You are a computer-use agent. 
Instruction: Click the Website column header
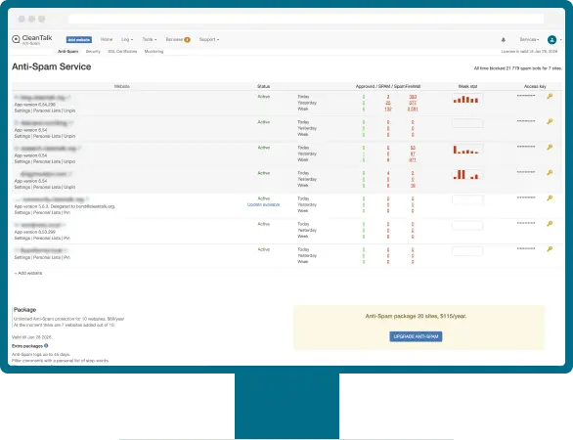[122, 86]
